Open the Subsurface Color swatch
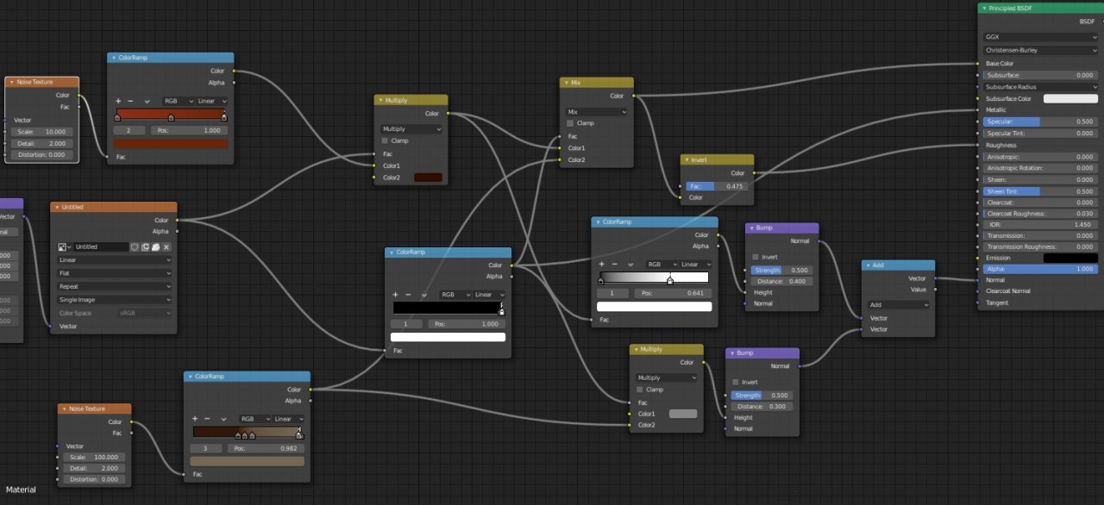1104x505 pixels. coord(1070,99)
